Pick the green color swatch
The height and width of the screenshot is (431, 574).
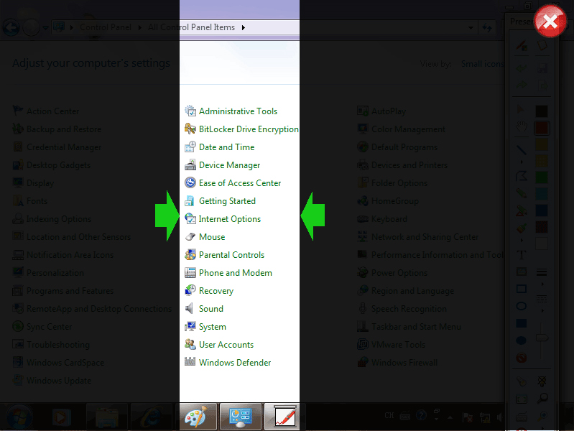541,177
